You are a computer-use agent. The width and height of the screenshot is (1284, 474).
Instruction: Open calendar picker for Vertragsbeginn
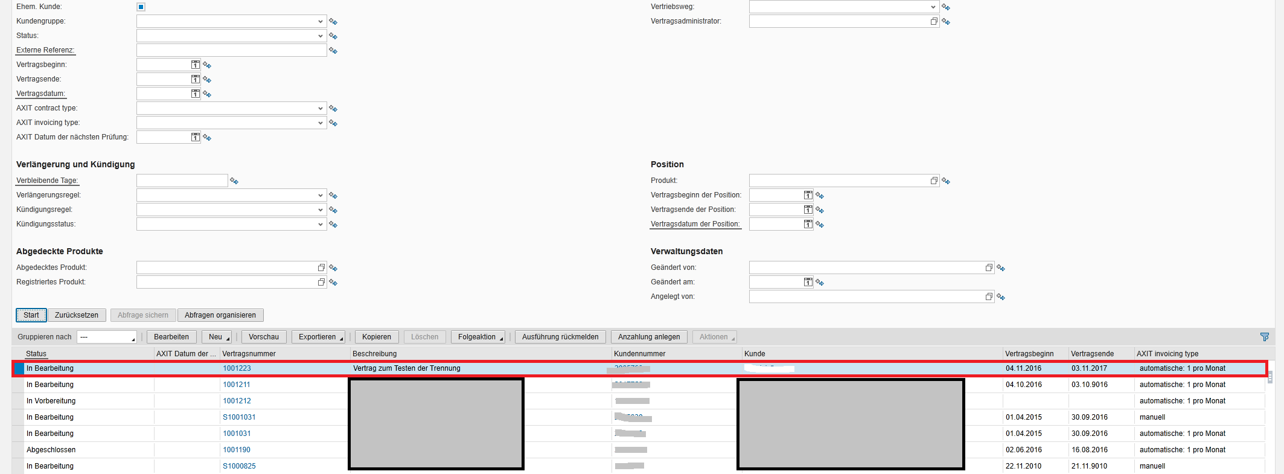coord(195,65)
